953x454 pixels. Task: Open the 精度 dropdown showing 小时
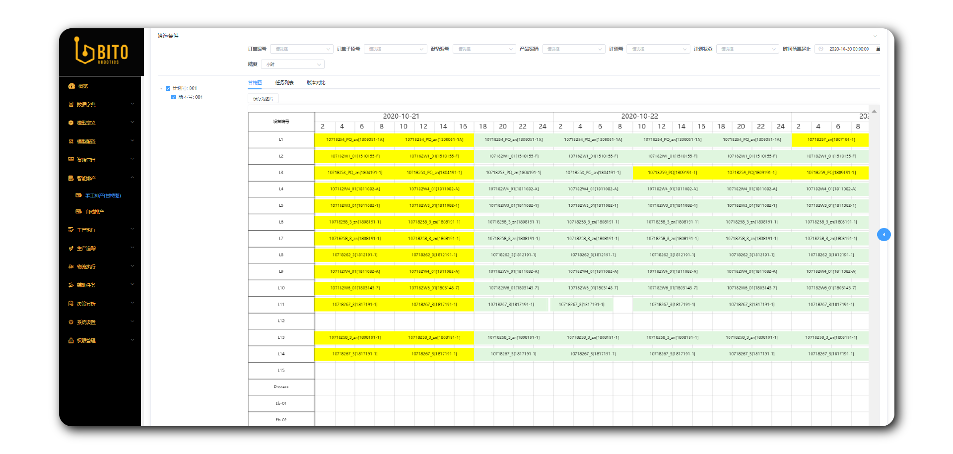pos(293,65)
